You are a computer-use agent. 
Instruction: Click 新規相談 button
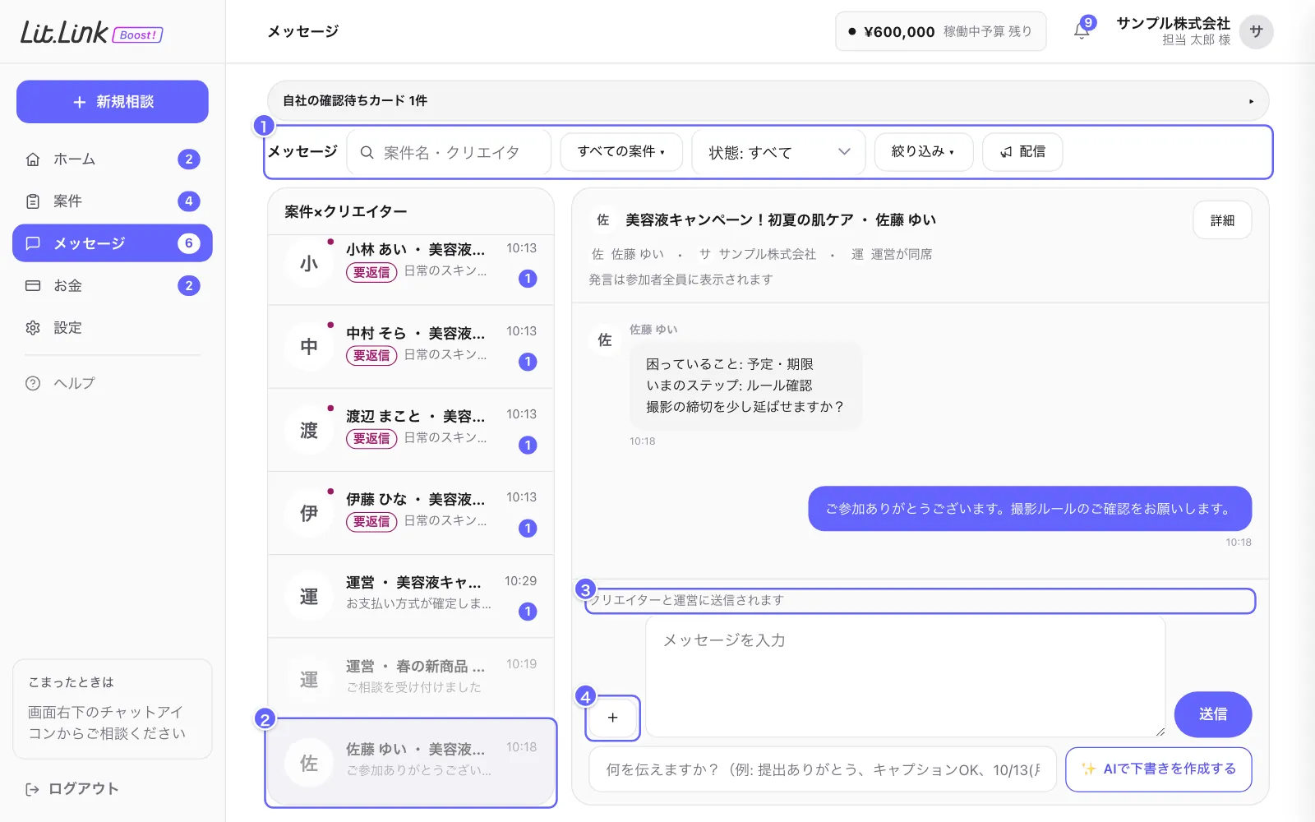click(x=113, y=102)
